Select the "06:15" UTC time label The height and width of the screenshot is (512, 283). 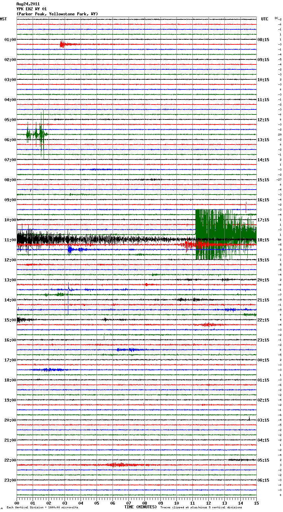pos(263,480)
